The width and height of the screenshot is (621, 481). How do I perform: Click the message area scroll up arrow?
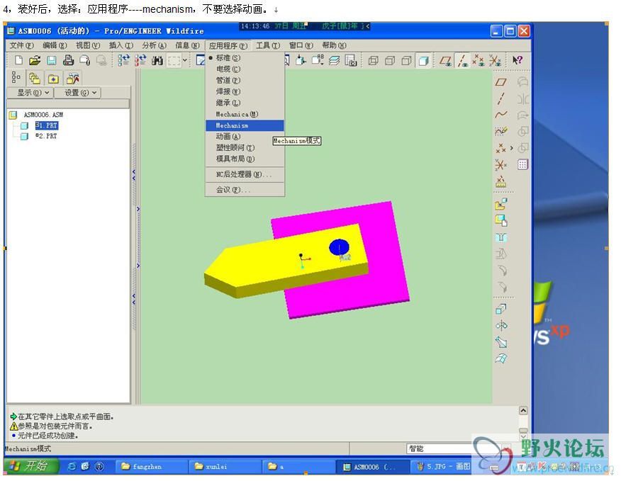click(x=523, y=411)
